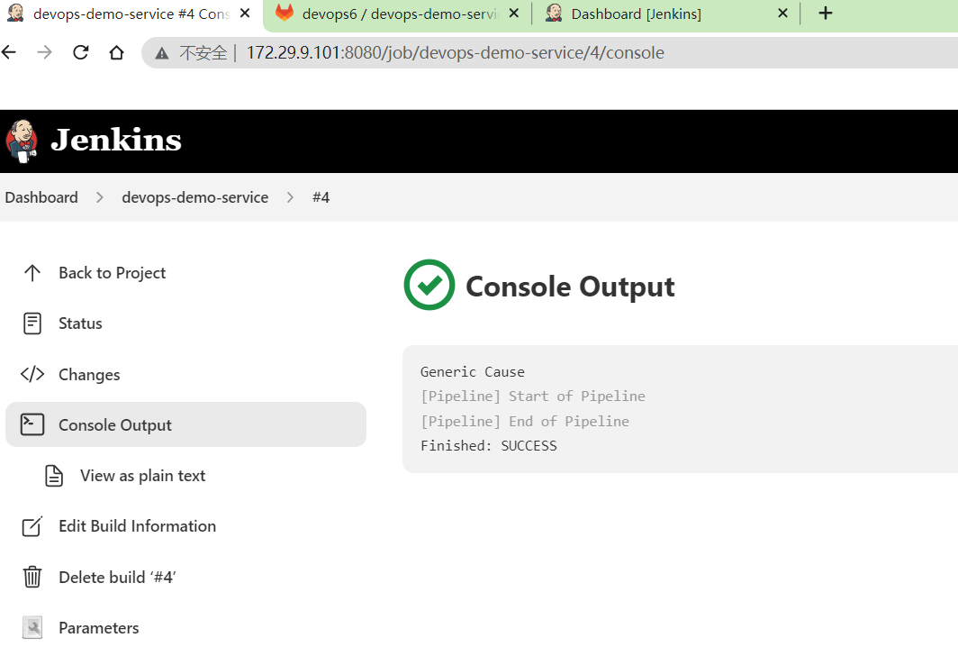Close the devops-demo-service #4 Console tab

point(245,13)
